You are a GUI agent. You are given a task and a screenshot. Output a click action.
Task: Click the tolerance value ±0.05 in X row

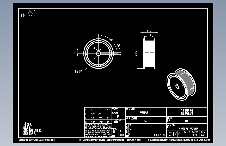tap(93, 114)
